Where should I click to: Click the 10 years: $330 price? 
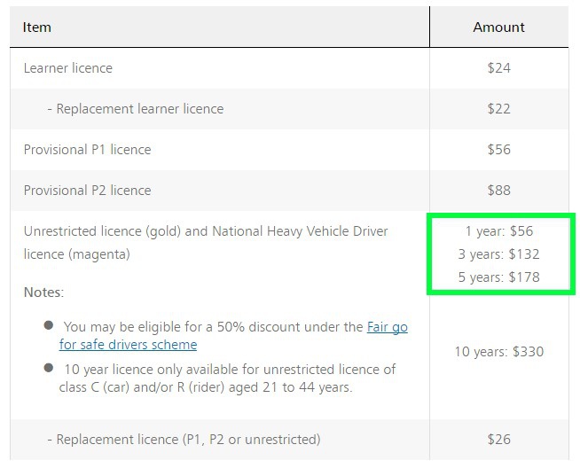[x=498, y=352]
